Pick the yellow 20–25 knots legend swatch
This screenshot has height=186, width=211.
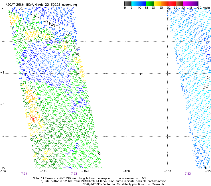tap(157, 3)
